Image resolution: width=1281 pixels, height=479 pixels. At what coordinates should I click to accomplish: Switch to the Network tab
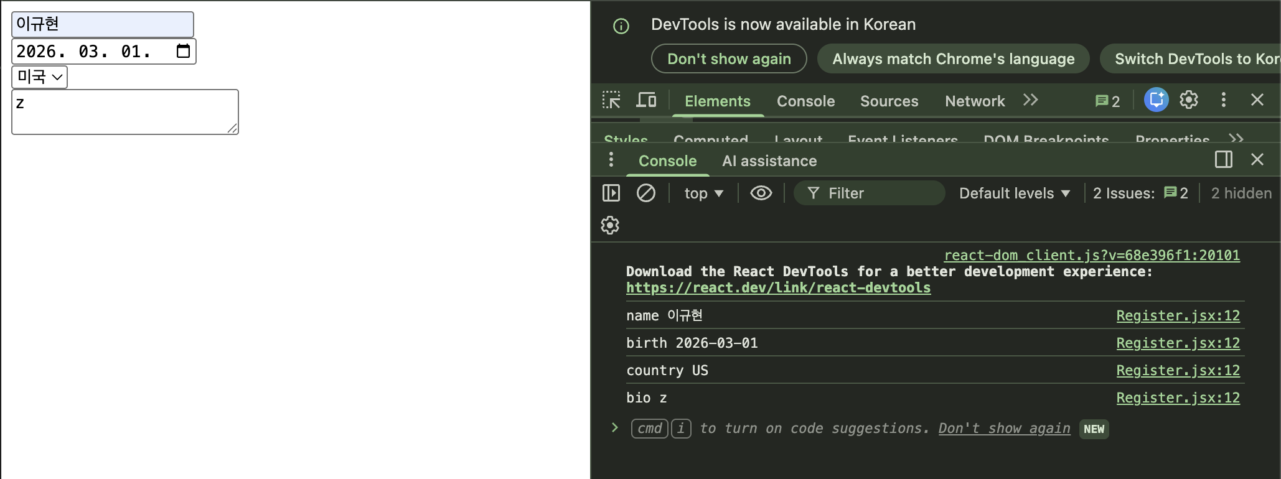pos(974,101)
